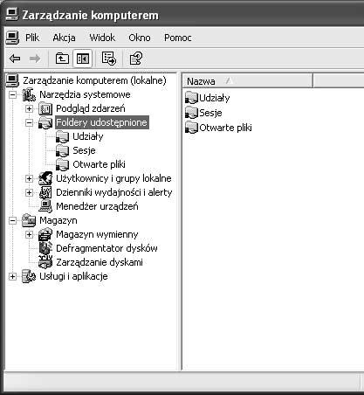This screenshot has width=364, height=395.
Task: Open the Widok menu
Action: click(102, 38)
